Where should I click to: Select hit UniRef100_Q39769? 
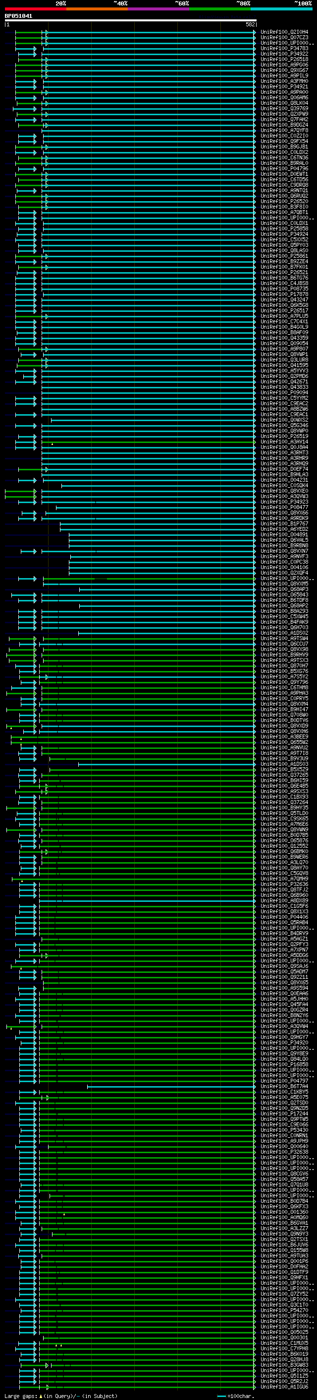(284, 108)
